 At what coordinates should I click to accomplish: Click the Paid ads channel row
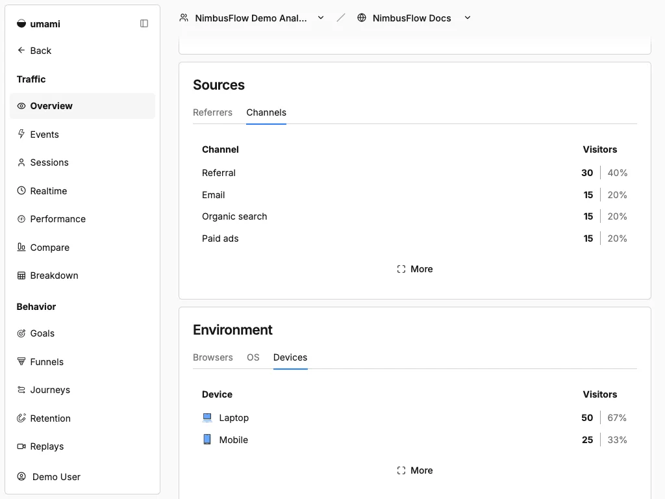tap(415, 238)
